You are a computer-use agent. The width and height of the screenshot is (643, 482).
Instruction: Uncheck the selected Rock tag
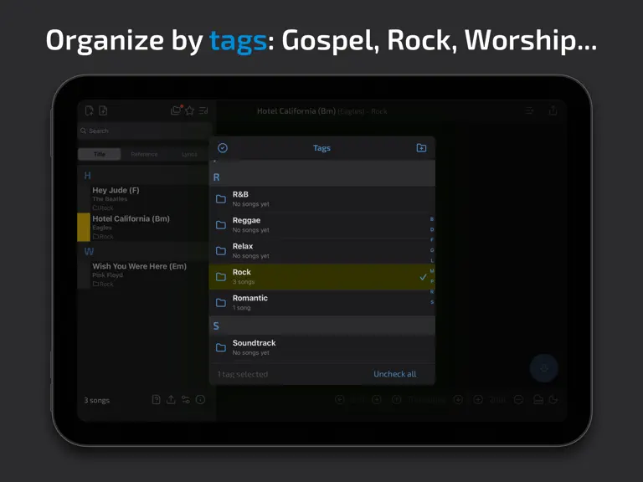(321, 277)
